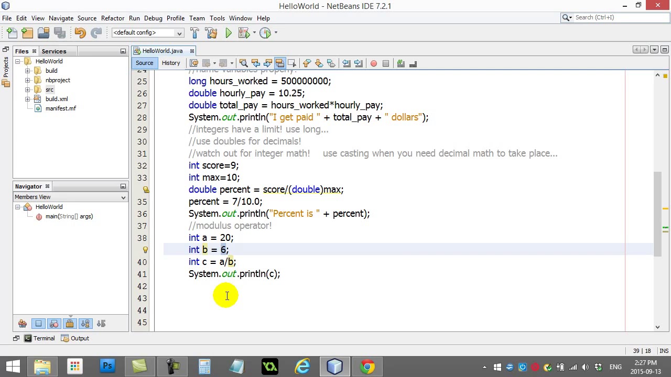Open Profile Project dropdown arrow

[275, 33]
